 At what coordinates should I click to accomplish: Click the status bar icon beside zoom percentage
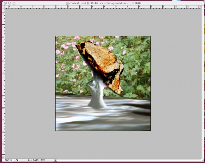17,160
